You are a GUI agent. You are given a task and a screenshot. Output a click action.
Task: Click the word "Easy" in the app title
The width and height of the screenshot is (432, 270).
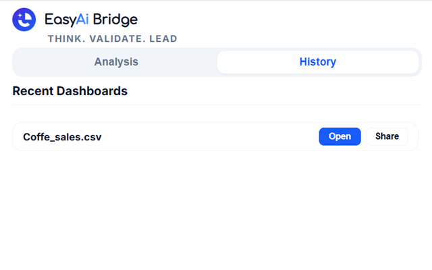pyautogui.click(x=58, y=19)
